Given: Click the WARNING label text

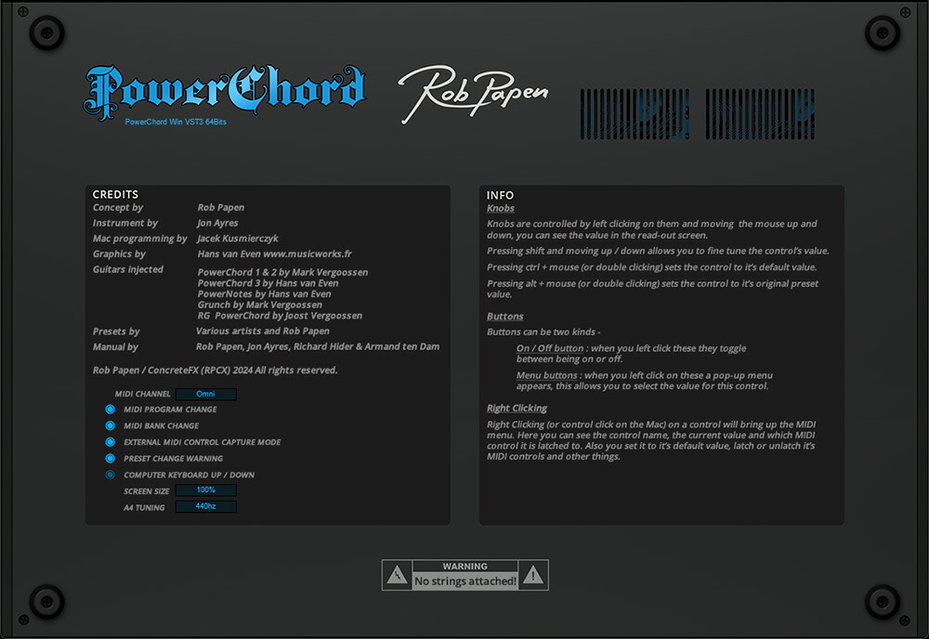Looking at the screenshot, I should pyautogui.click(x=465, y=567).
